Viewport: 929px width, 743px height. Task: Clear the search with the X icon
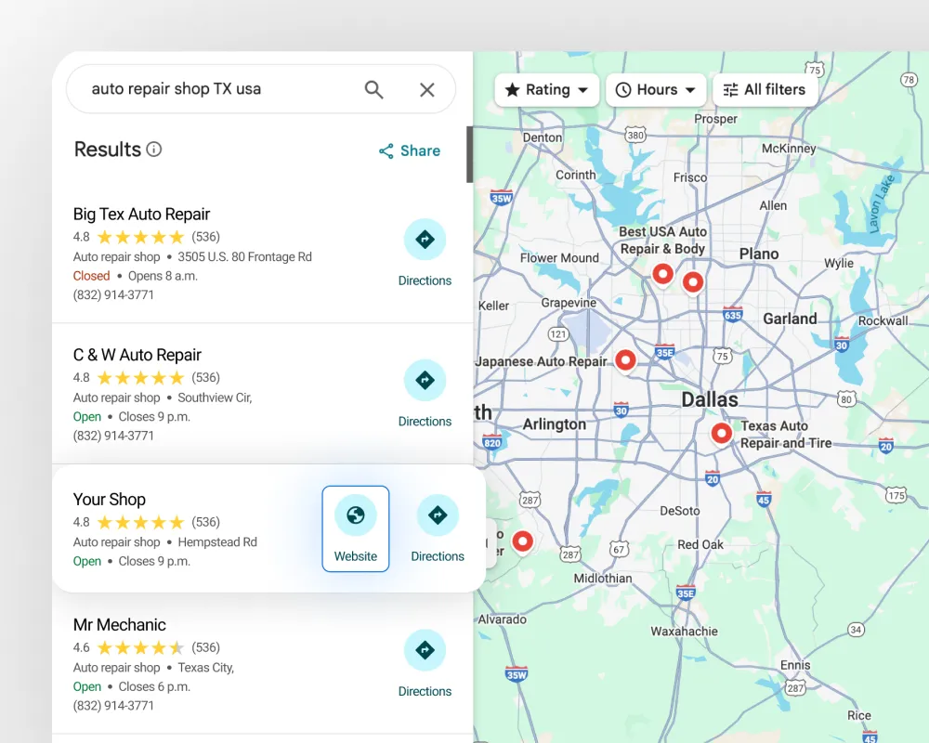tap(426, 89)
